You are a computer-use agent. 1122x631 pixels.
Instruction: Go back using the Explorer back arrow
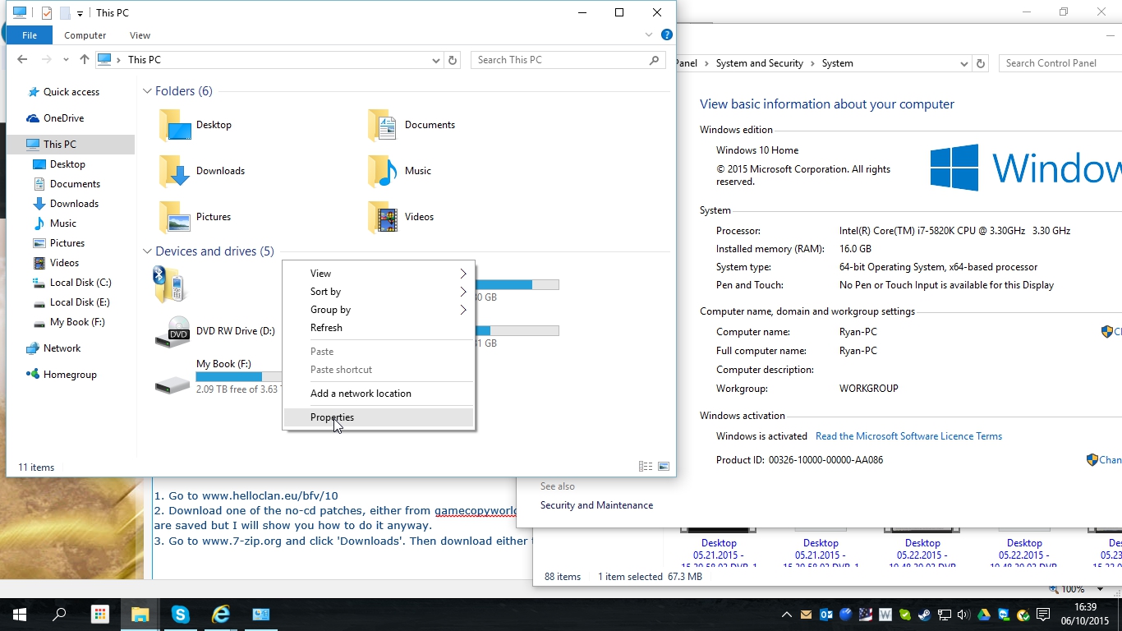[22, 59]
